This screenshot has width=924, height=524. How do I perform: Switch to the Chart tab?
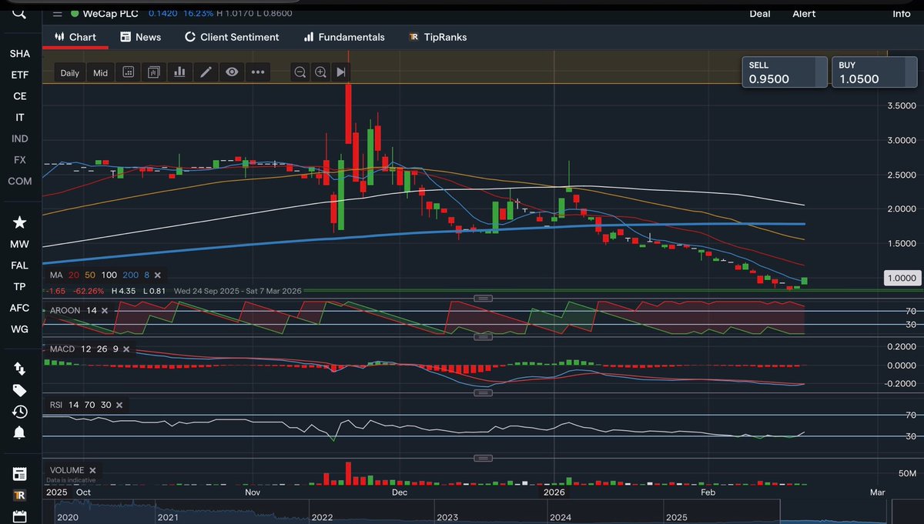click(75, 37)
